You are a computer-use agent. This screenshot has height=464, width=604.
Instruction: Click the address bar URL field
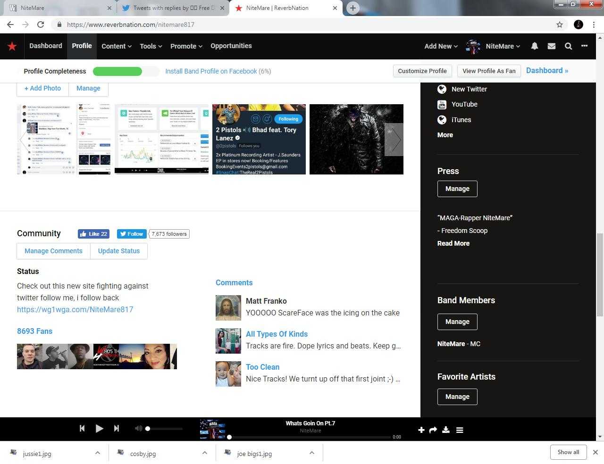tap(302, 25)
